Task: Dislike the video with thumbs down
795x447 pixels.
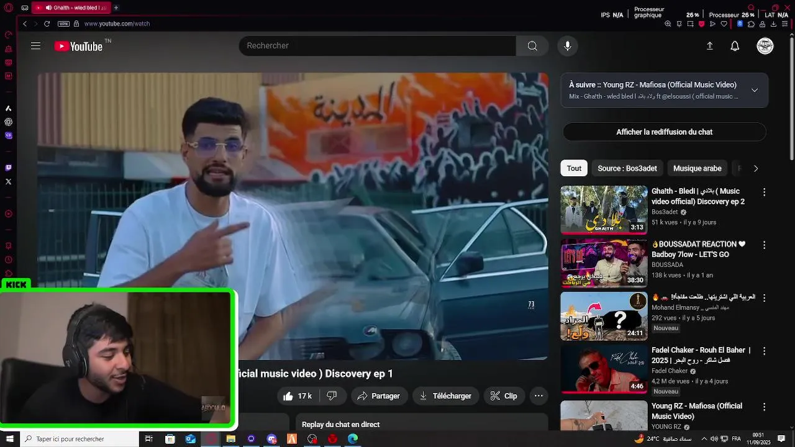Action: (x=332, y=396)
